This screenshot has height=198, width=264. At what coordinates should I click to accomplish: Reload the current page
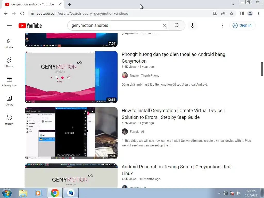pos(22,13)
